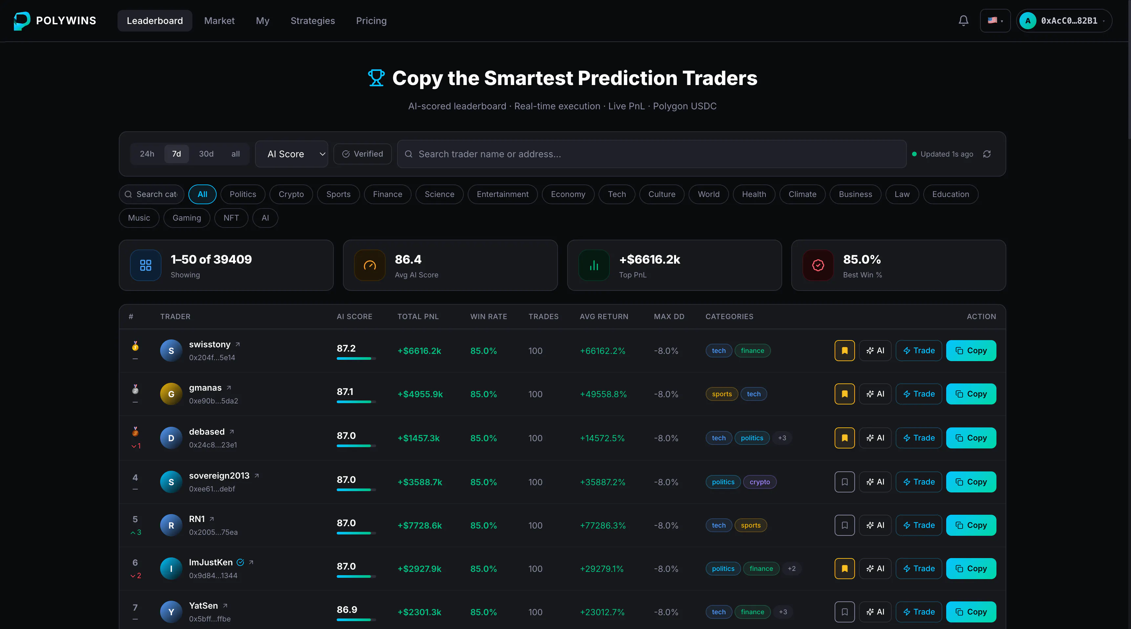1131x629 pixels.
Task: Bookmark trader sovereign2013
Action: click(x=845, y=482)
